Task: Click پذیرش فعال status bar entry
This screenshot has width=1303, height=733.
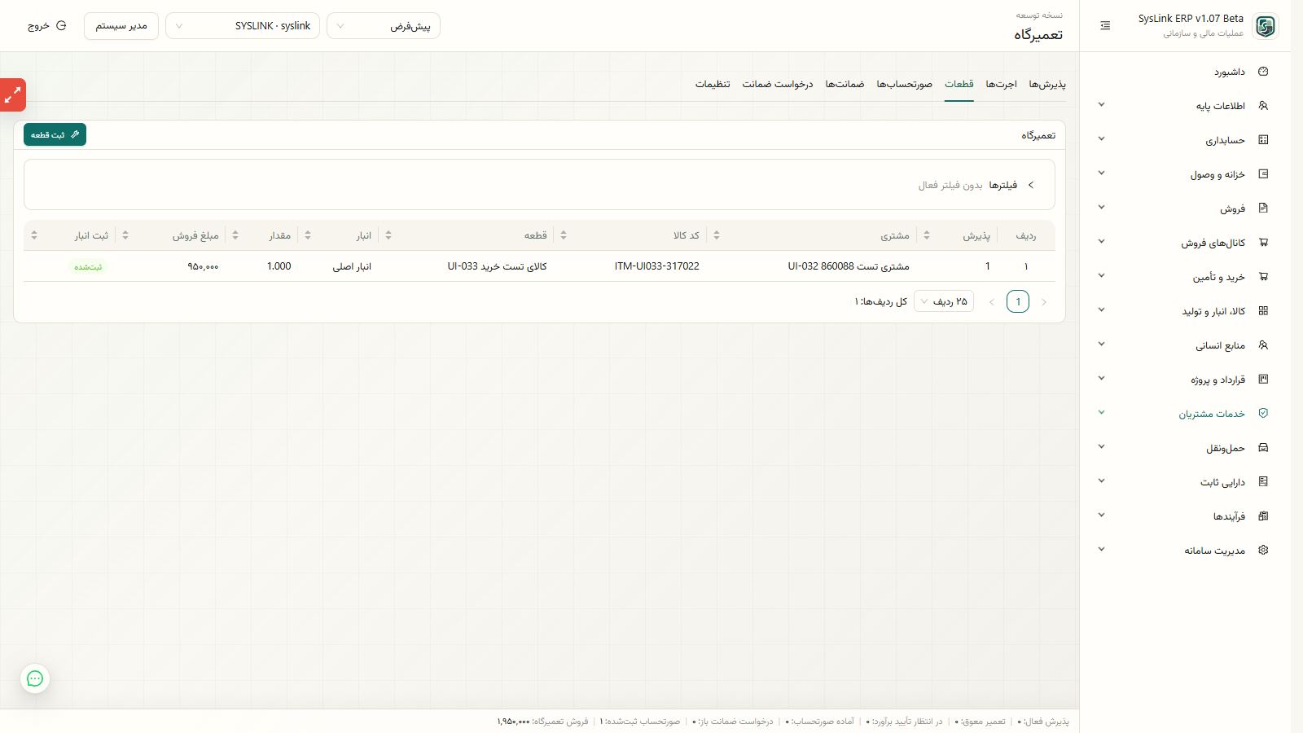Action: point(1043,722)
